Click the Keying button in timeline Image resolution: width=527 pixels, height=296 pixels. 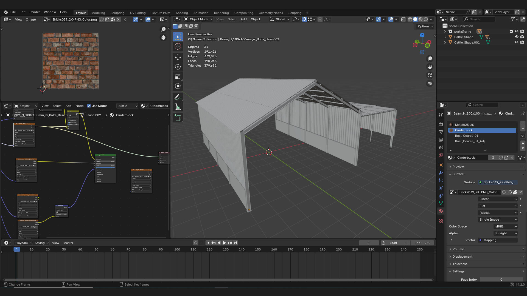[x=41, y=243]
